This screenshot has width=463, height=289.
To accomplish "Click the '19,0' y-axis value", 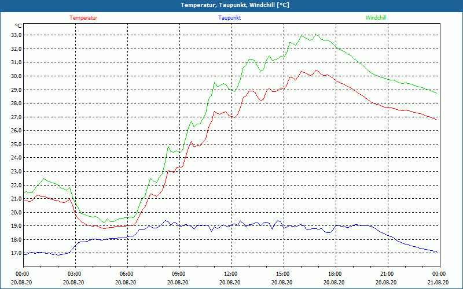I will tap(16, 225).
